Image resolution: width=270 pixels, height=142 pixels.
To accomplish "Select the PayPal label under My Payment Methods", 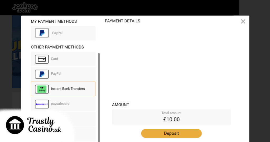I will pyautogui.click(x=57, y=33).
